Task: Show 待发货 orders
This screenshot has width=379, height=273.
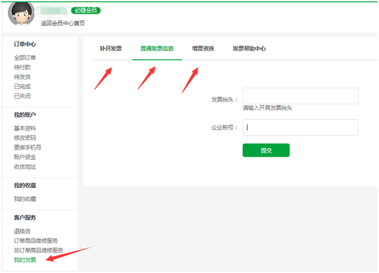Action: 22,77
